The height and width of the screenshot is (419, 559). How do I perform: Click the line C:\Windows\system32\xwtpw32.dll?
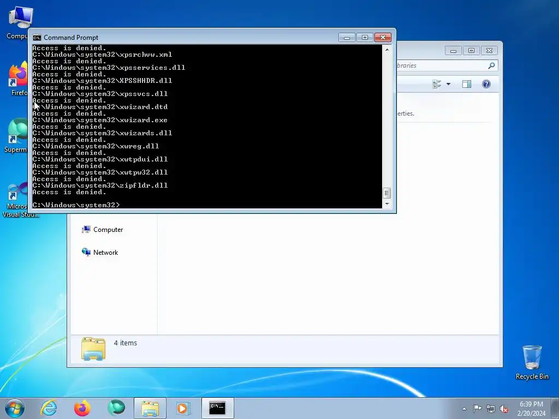click(100, 172)
